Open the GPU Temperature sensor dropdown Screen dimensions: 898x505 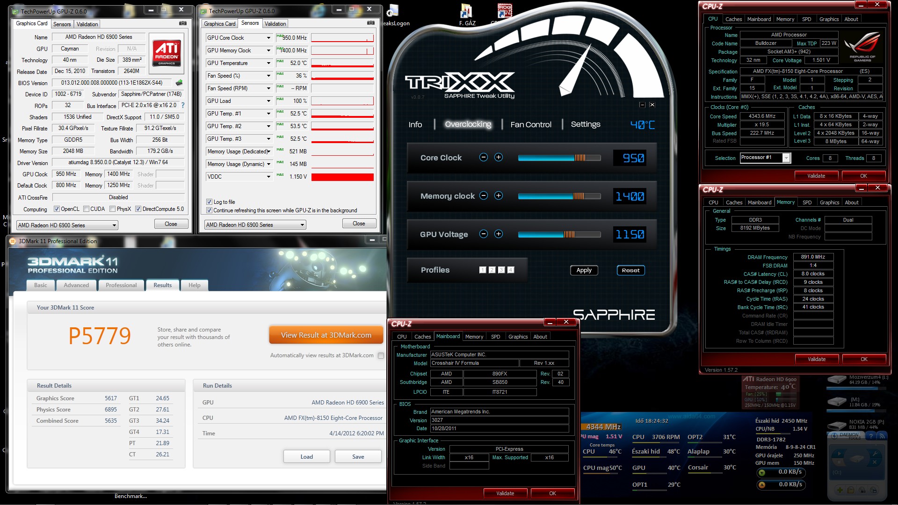268,63
